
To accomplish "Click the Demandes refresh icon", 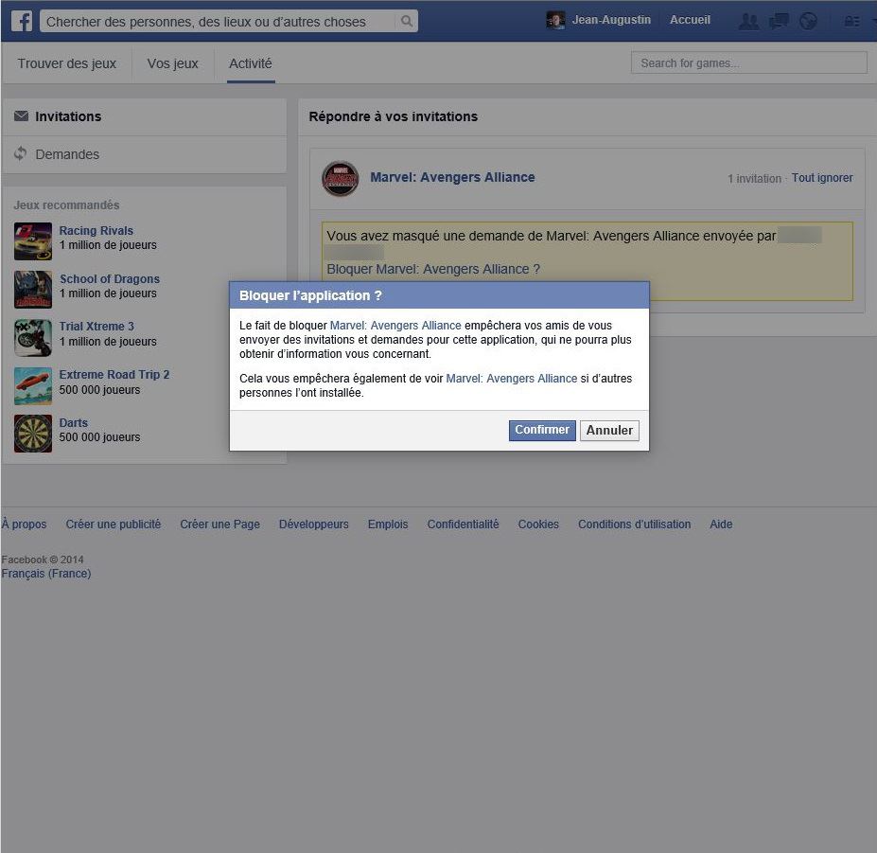I will 21,153.
